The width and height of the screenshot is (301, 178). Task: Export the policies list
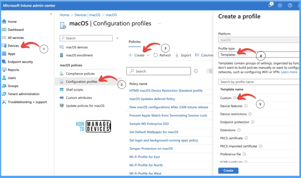(x=183, y=55)
